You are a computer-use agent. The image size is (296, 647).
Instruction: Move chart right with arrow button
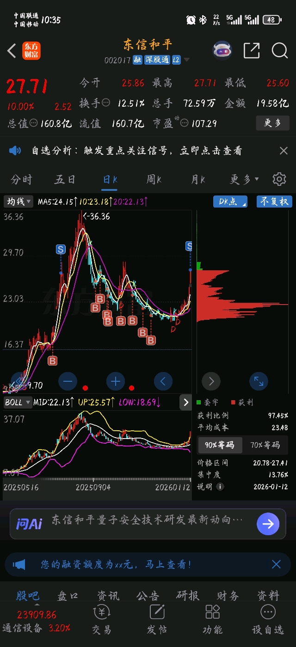click(x=211, y=381)
